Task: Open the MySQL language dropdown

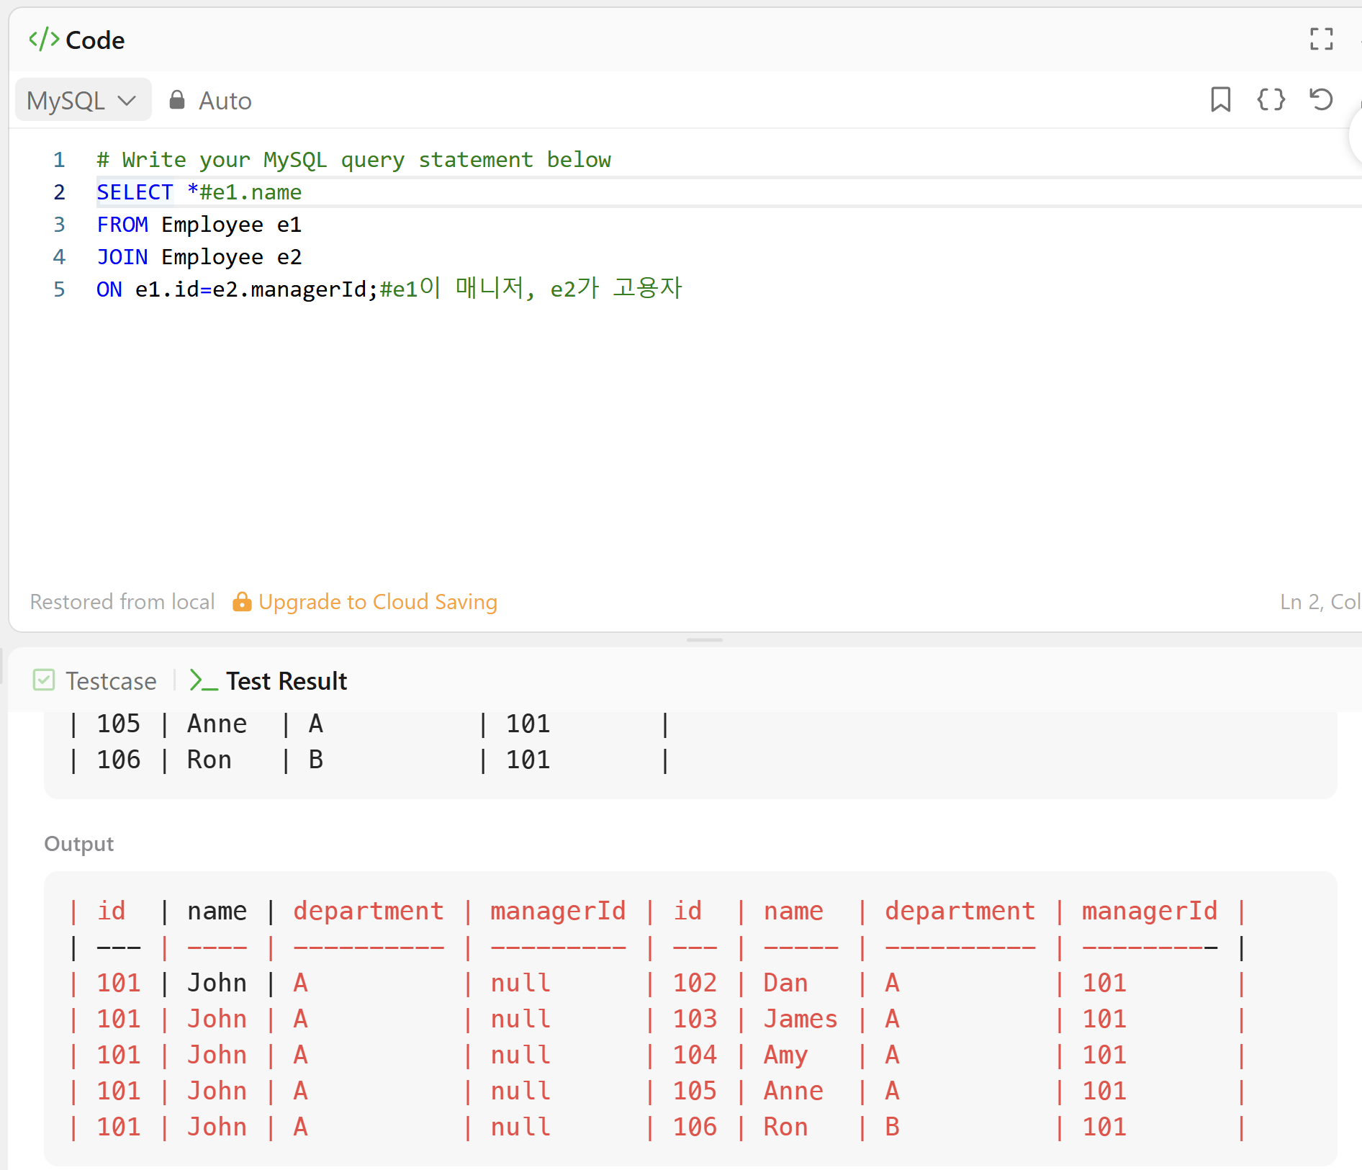Action: (83, 100)
